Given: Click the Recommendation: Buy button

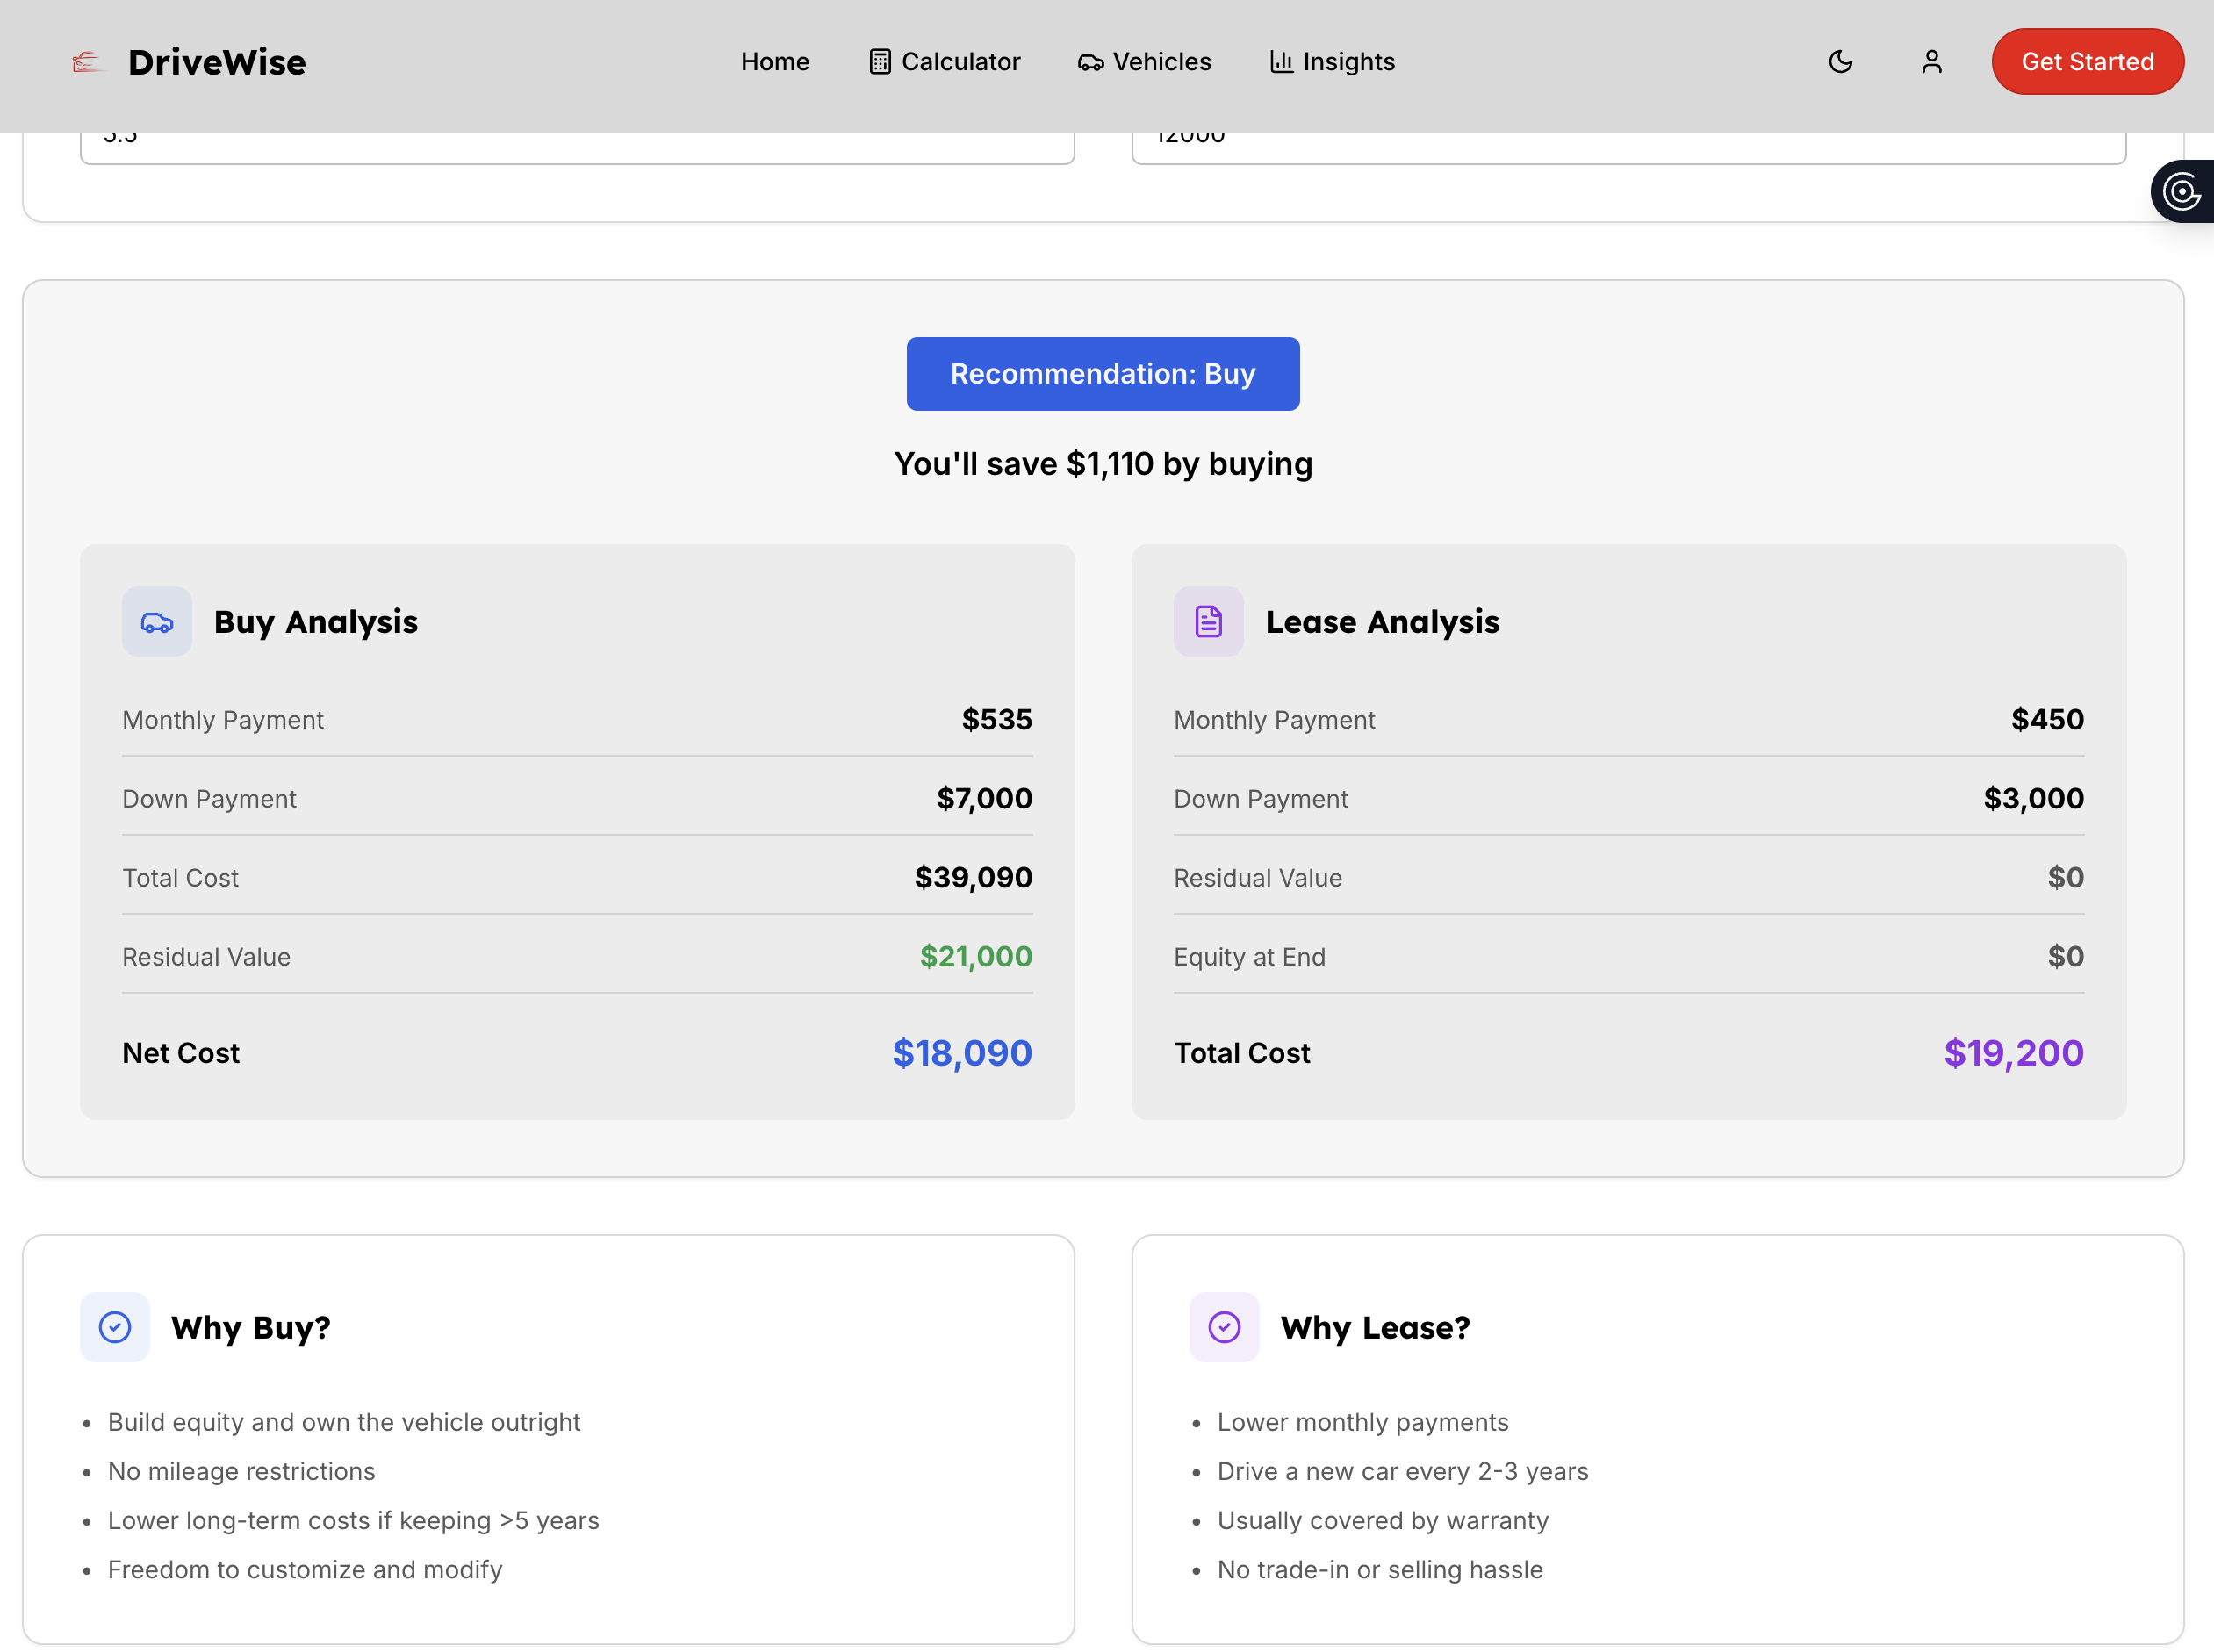Looking at the screenshot, I should tap(1102, 374).
